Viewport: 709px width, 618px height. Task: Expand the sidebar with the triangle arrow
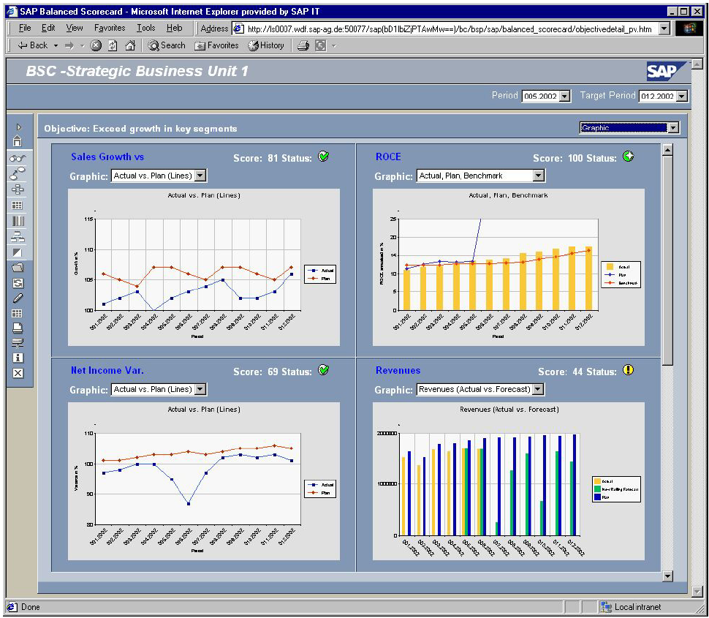18,127
